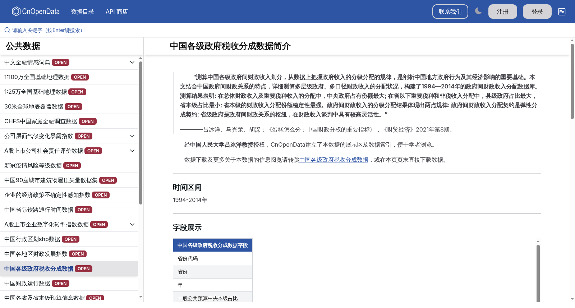The height and width of the screenshot is (308, 575).
Task: Expand the A股上市企业数字化转型指数数据 chevron
Action: pyautogui.click(x=132, y=224)
